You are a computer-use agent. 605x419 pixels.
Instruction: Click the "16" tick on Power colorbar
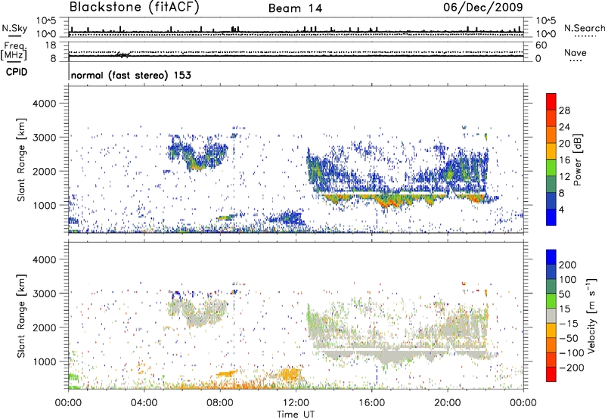564,160
